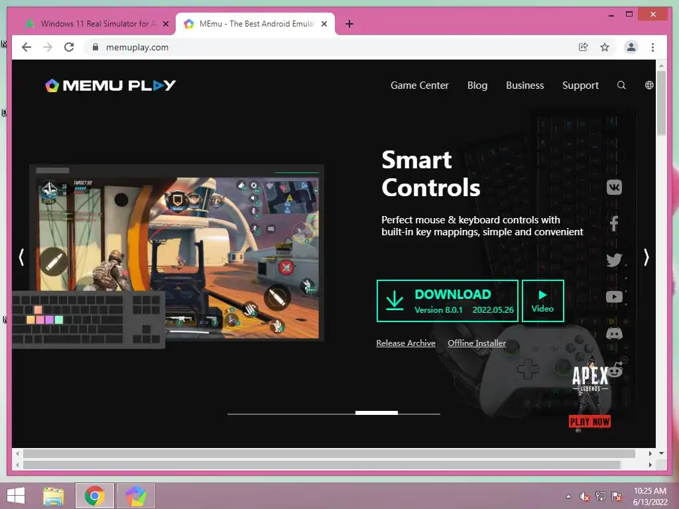The height and width of the screenshot is (509, 679).
Task: Click the game screenshot preview image
Action: tap(178, 253)
